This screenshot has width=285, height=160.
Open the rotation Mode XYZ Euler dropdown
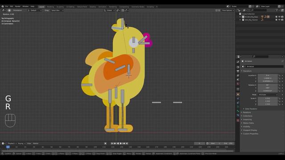(x=268, y=95)
